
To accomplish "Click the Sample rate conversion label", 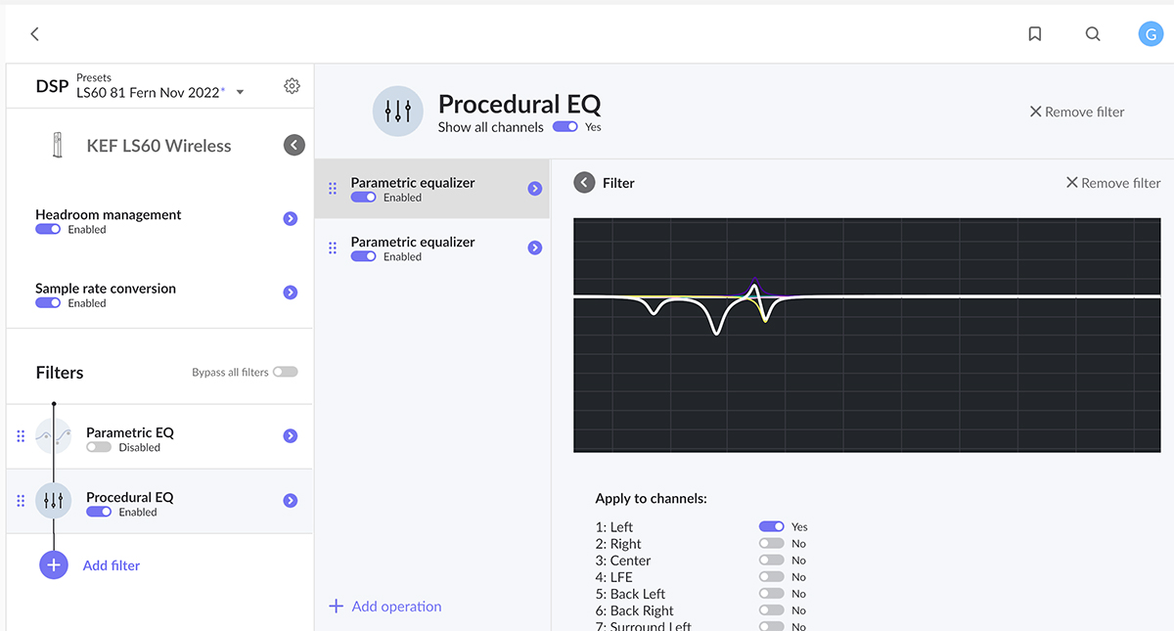I will (x=106, y=289).
